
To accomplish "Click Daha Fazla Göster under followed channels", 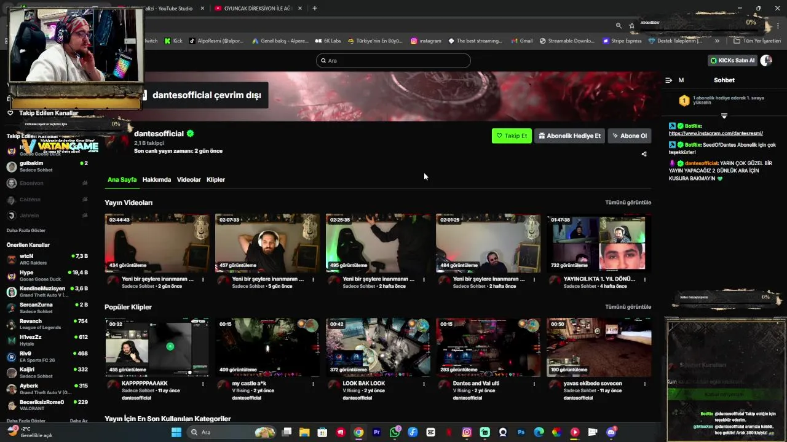I will click(x=26, y=230).
